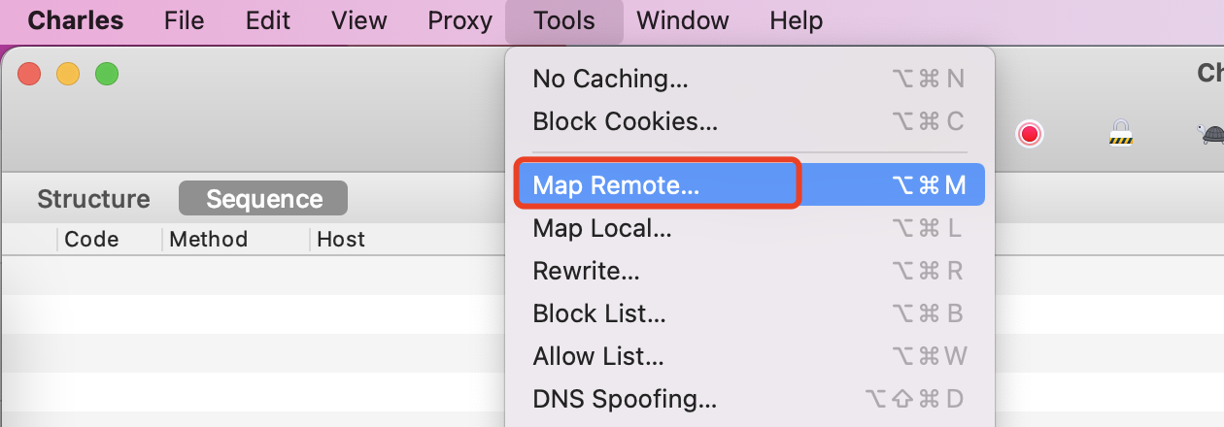Sort by the Method column header
This screenshot has width=1224, height=427.
click(208, 239)
